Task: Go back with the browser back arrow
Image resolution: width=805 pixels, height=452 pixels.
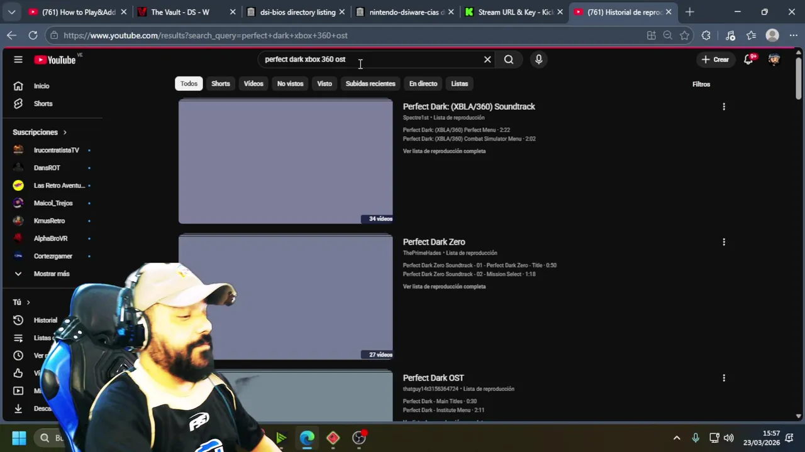Action: click(11, 36)
